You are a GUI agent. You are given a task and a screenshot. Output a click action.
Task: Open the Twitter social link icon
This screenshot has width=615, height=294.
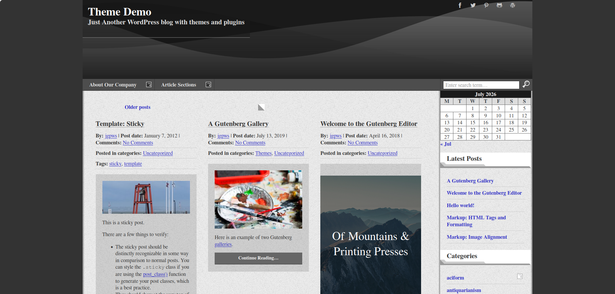tap(473, 5)
